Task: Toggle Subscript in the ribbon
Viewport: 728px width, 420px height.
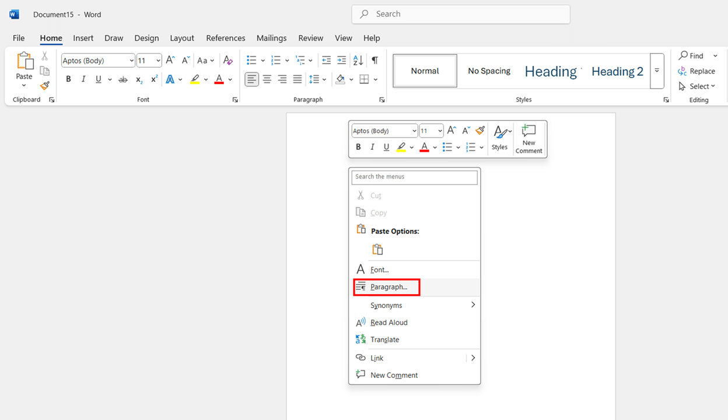Action: (x=139, y=79)
